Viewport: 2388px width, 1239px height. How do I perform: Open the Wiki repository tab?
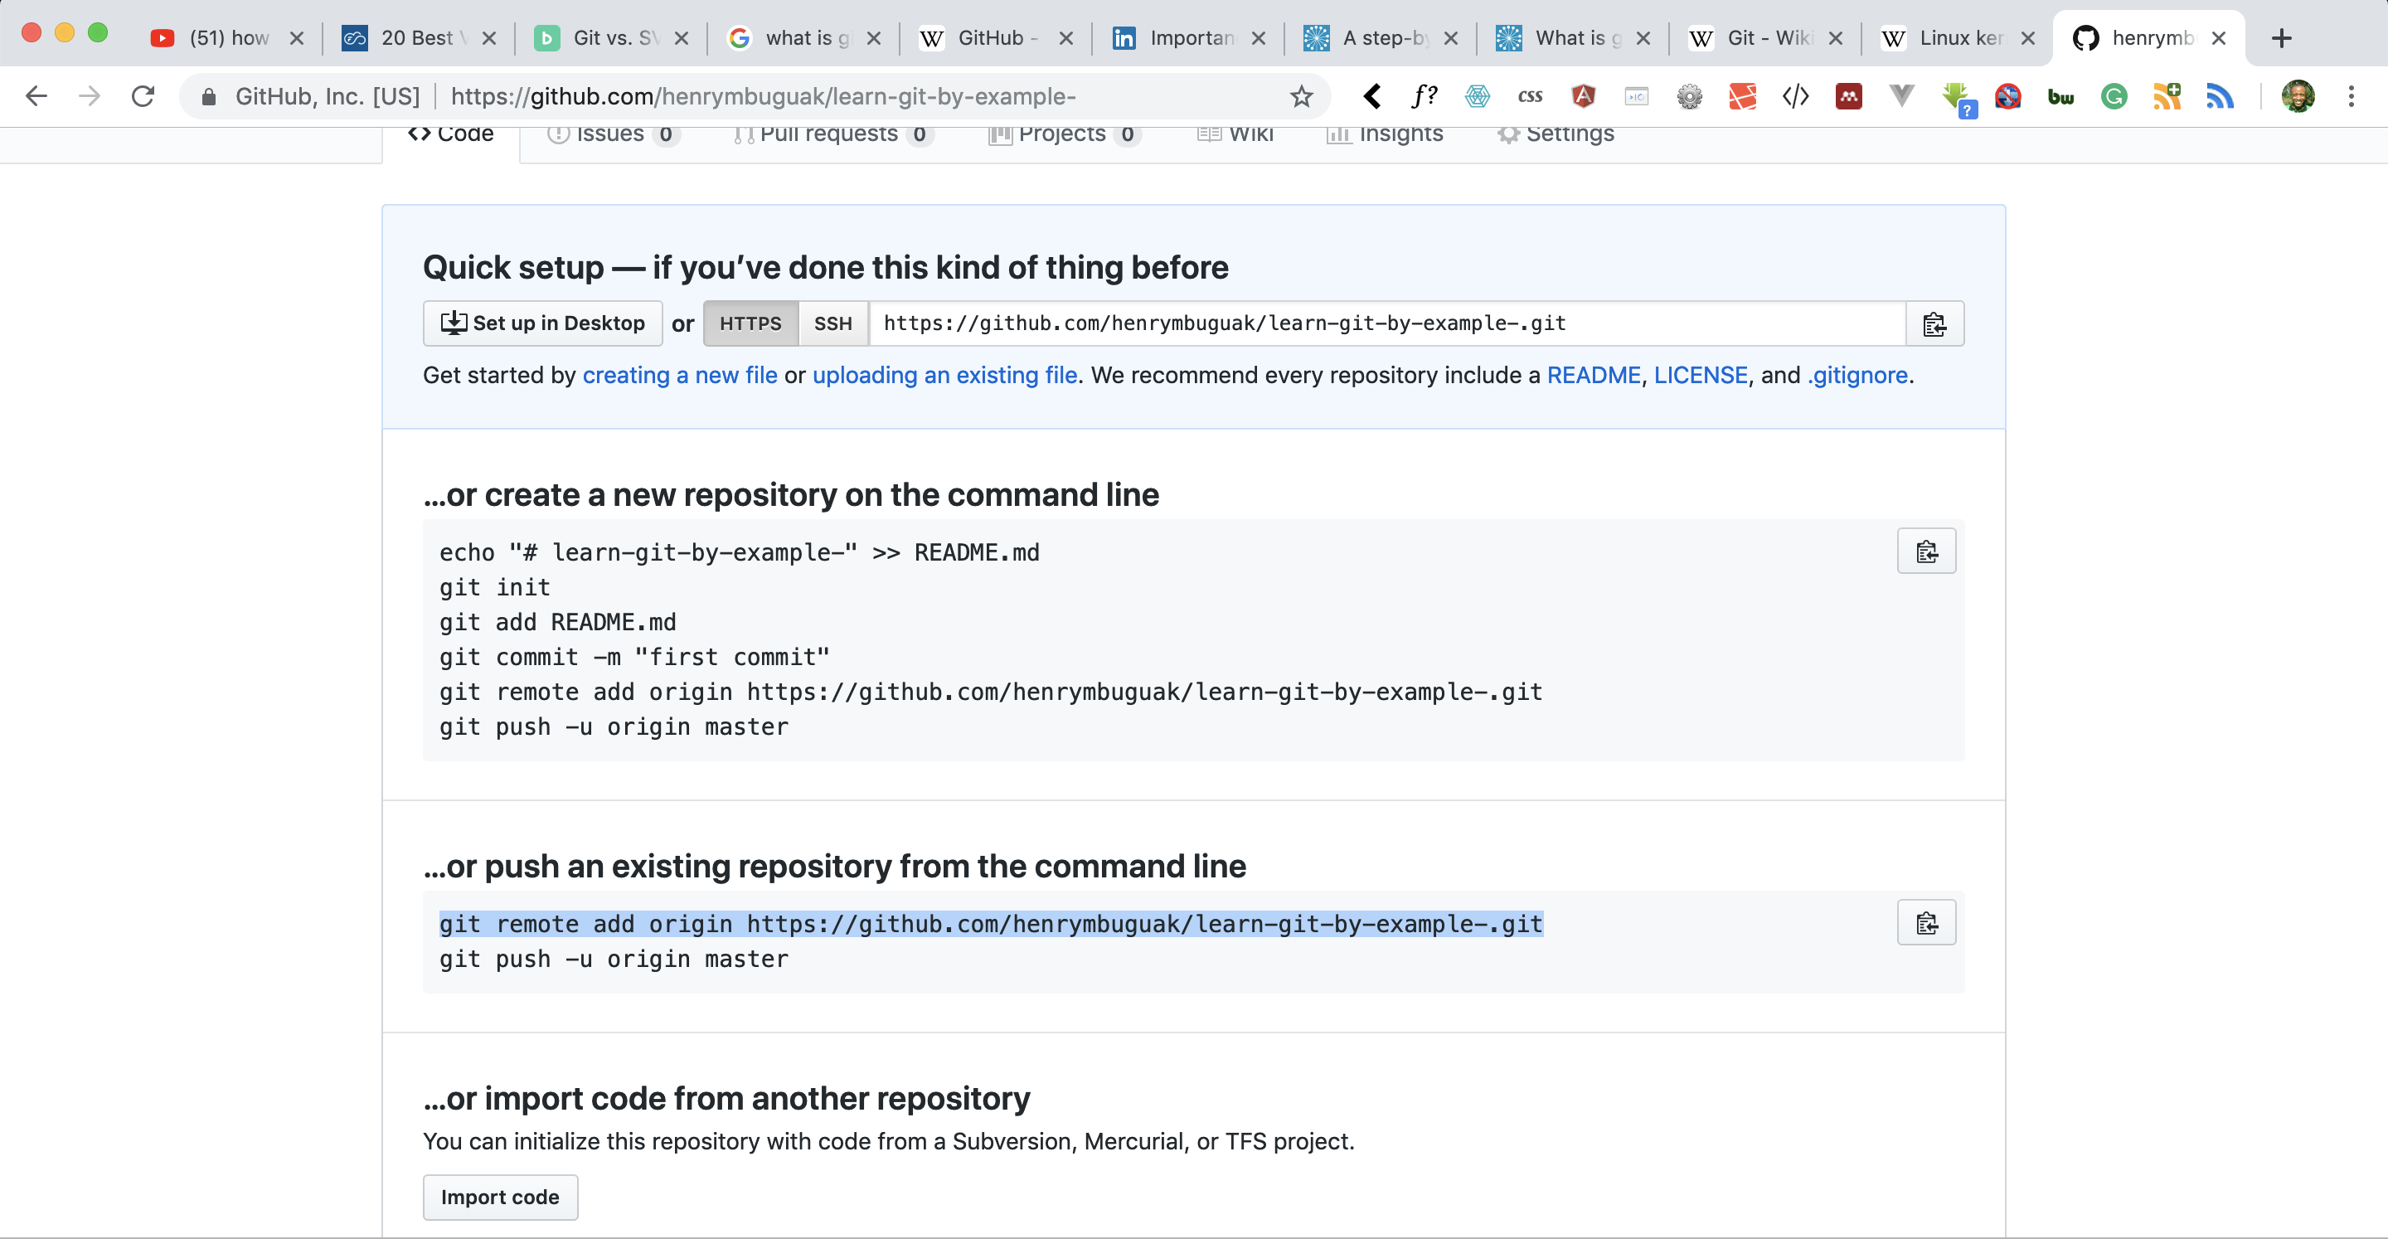coord(1235,135)
